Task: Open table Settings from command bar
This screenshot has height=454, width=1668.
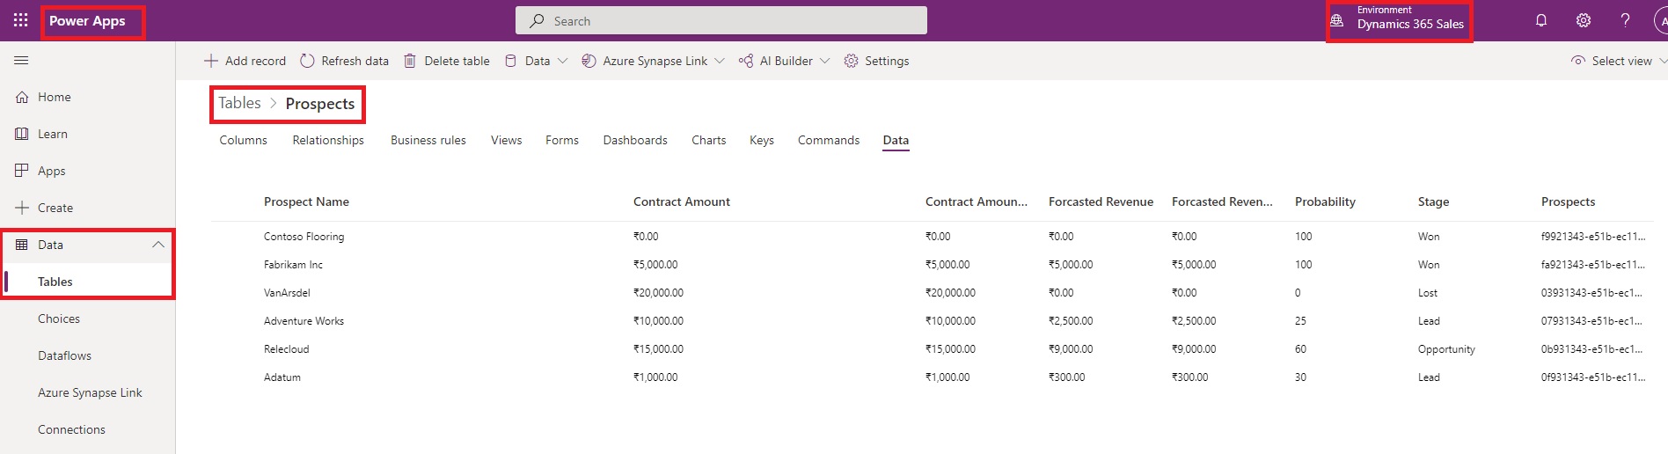Action: pyautogui.click(x=876, y=61)
